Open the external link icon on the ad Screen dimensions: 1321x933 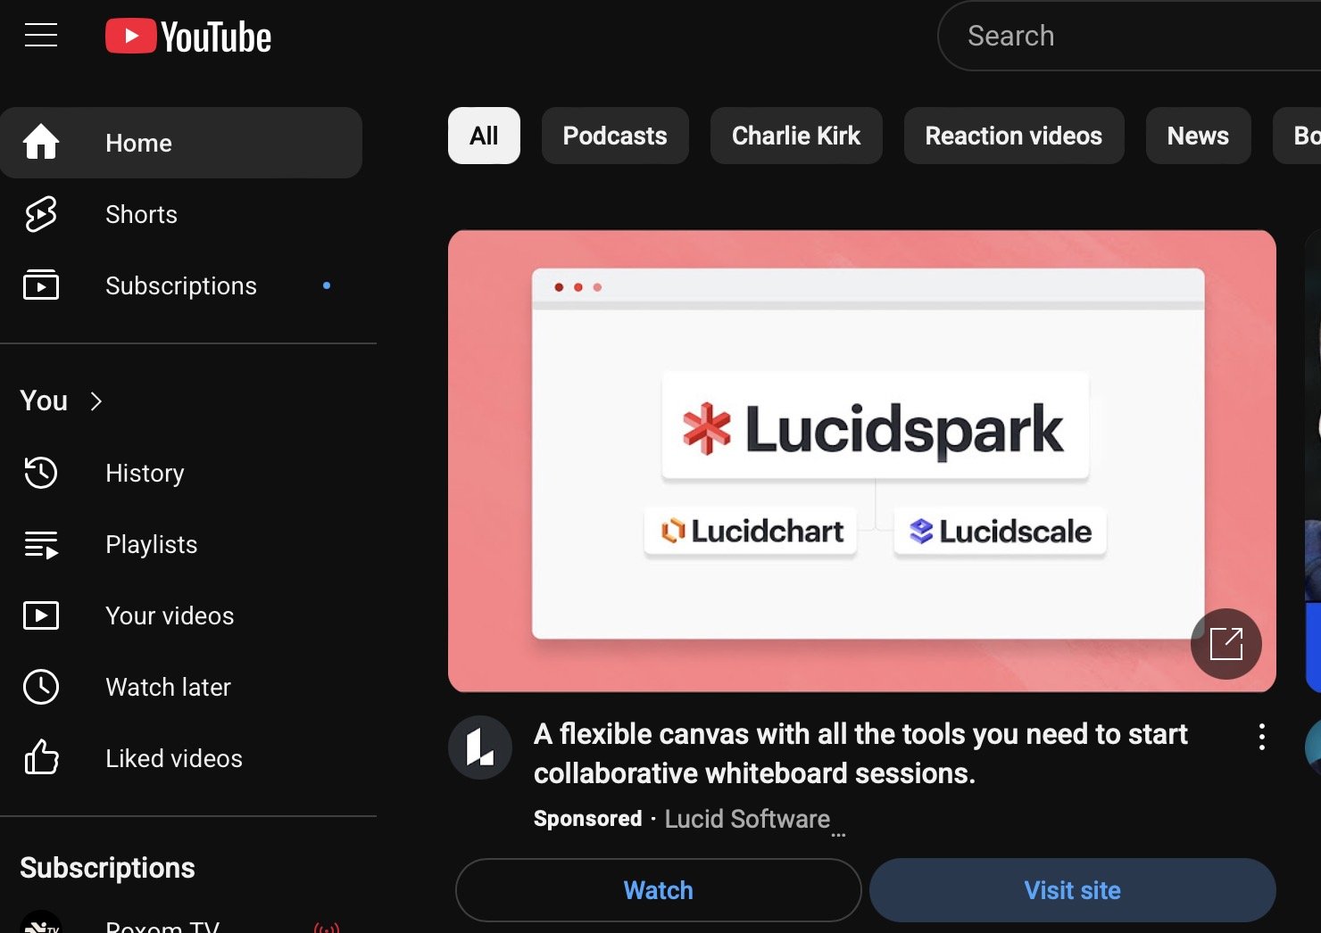click(1225, 643)
